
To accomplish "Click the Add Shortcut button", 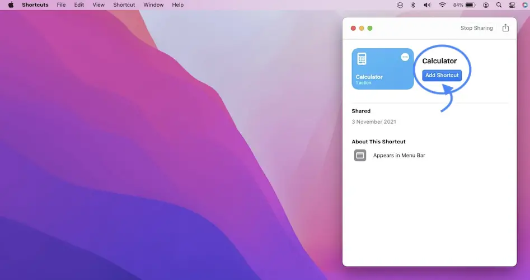I will tap(442, 75).
